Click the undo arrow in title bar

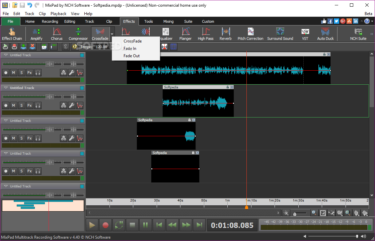pos(29,5)
